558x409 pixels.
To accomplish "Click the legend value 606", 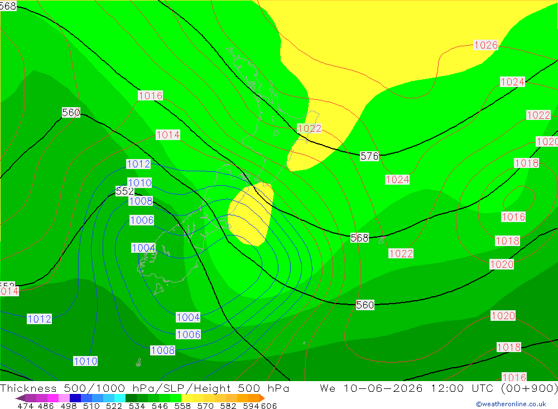I will [x=269, y=406].
